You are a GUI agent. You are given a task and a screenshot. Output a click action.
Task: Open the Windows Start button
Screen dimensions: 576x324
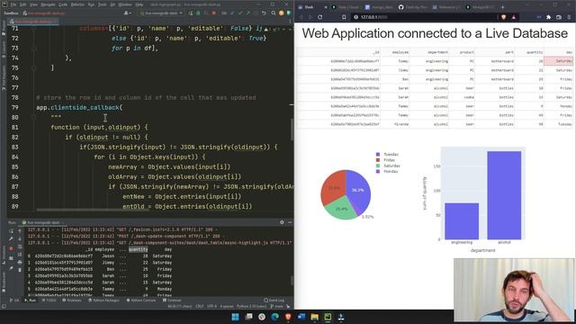pyautogui.click(x=236, y=317)
